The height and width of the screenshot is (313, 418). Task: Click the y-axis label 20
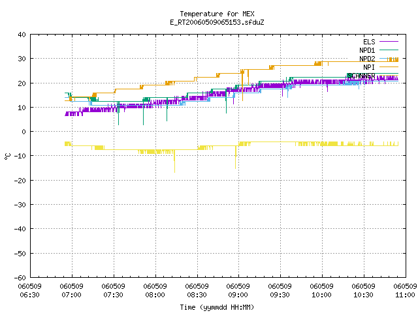click(x=22, y=83)
